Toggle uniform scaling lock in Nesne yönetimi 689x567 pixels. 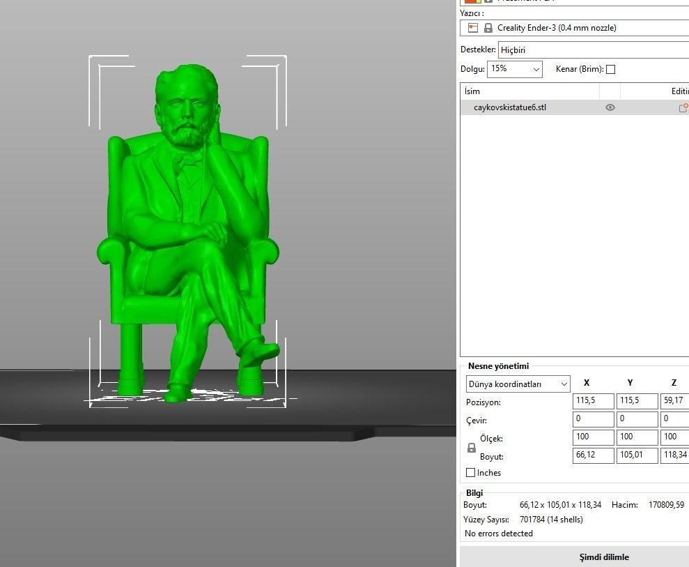471,447
